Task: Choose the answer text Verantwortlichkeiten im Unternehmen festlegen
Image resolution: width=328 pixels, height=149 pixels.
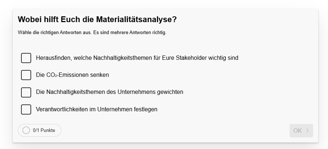Action: (x=97, y=109)
